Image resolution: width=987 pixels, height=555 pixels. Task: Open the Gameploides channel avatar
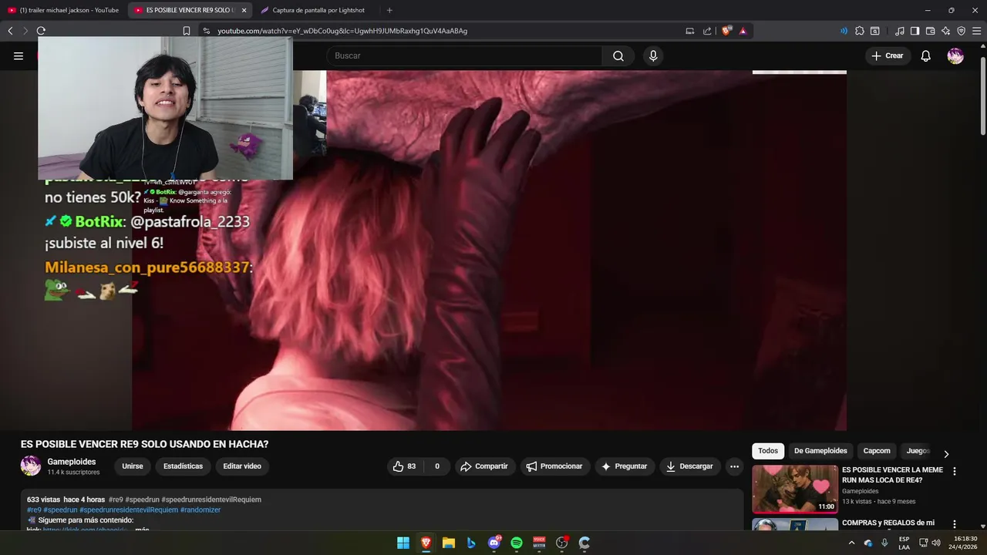[31, 466]
